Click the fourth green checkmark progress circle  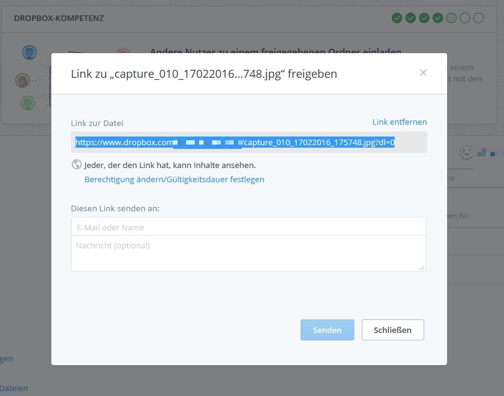pyautogui.click(x=438, y=18)
